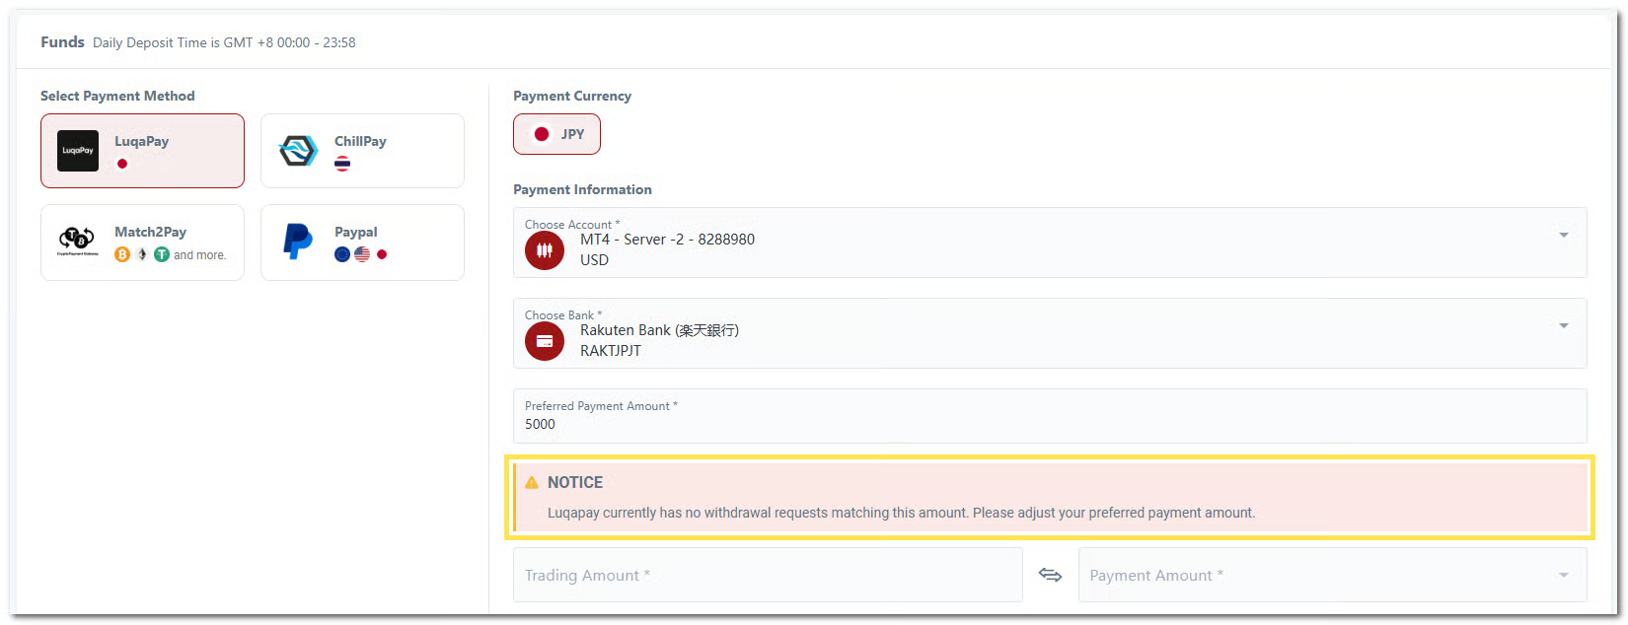Image resolution: width=1628 pixels, height=625 pixels.
Task: Click the warning triangle in NOTICE
Action: tap(532, 482)
